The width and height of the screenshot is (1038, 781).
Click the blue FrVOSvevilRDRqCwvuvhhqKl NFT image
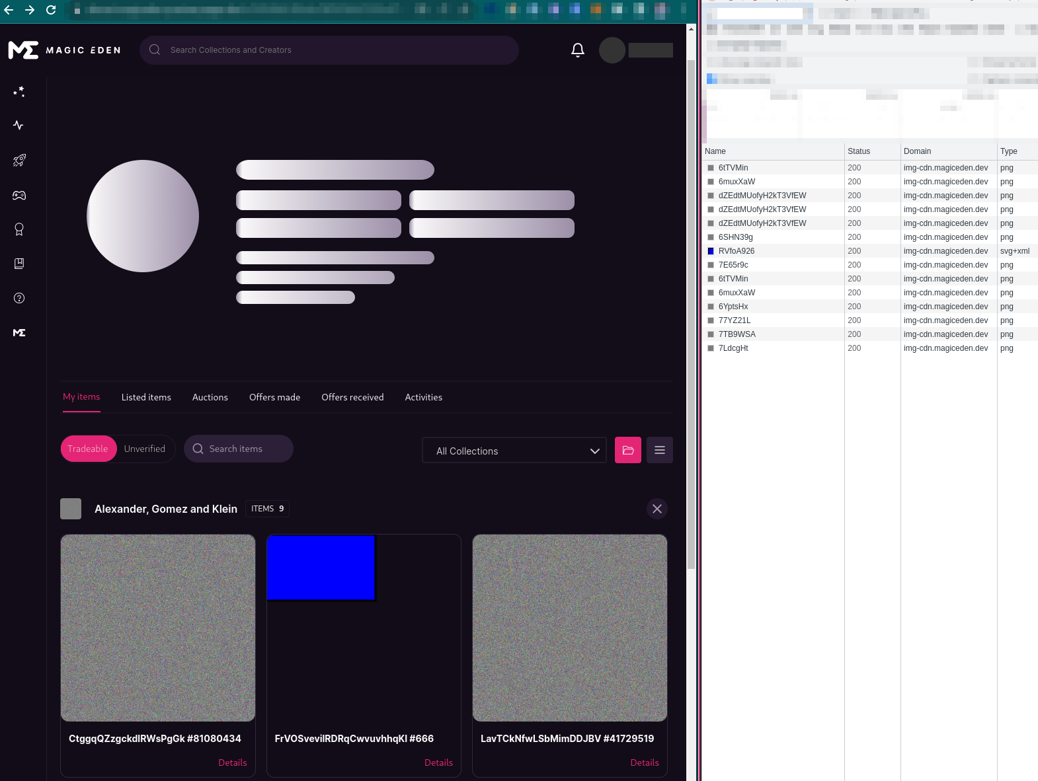click(321, 568)
